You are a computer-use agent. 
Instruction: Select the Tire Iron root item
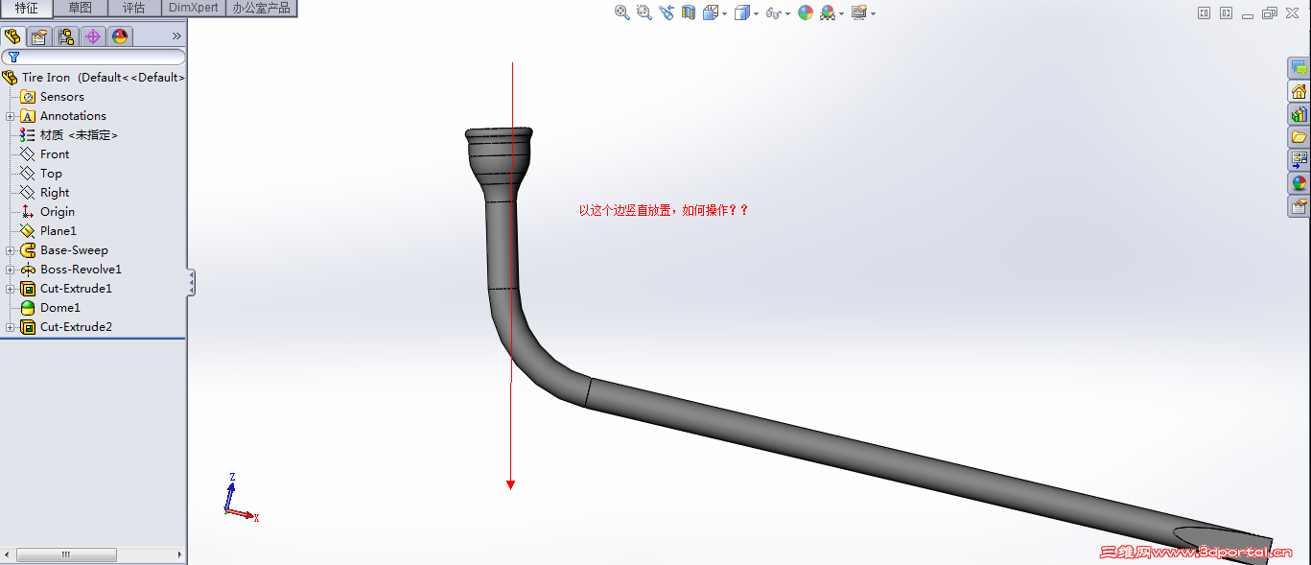click(93, 78)
